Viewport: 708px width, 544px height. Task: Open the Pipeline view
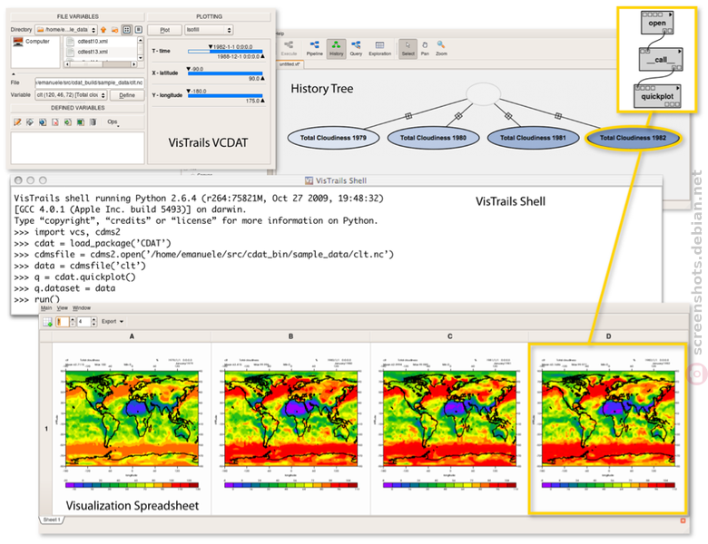pos(314,48)
